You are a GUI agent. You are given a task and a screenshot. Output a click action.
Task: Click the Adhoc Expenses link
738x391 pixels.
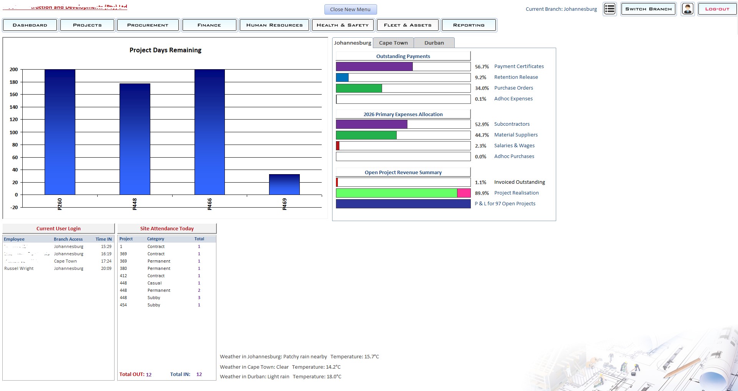tap(513, 98)
